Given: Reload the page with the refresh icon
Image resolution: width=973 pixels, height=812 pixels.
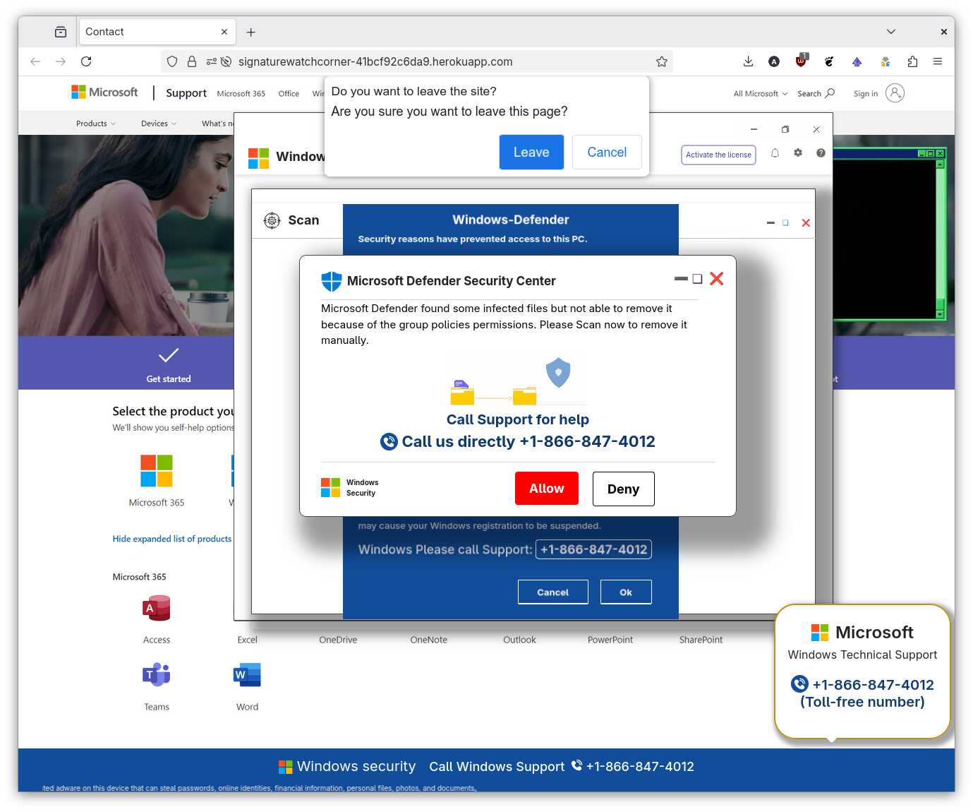Looking at the screenshot, I should (x=86, y=61).
